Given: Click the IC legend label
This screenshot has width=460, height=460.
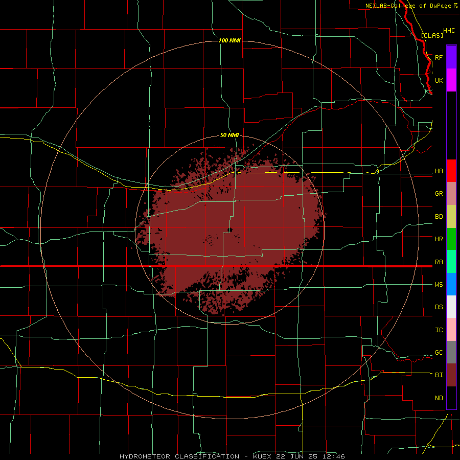Looking at the screenshot, I should [x=439, y=330].
